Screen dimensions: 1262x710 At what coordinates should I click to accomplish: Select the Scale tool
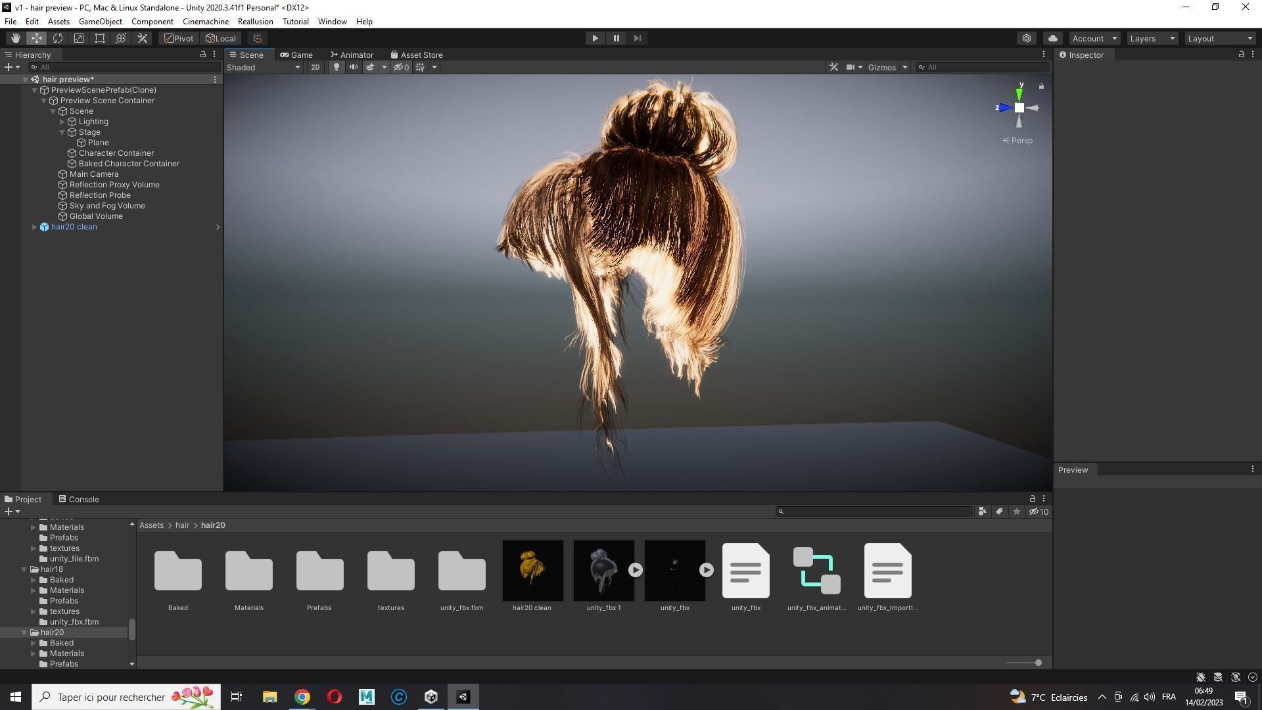coord(79,38)
